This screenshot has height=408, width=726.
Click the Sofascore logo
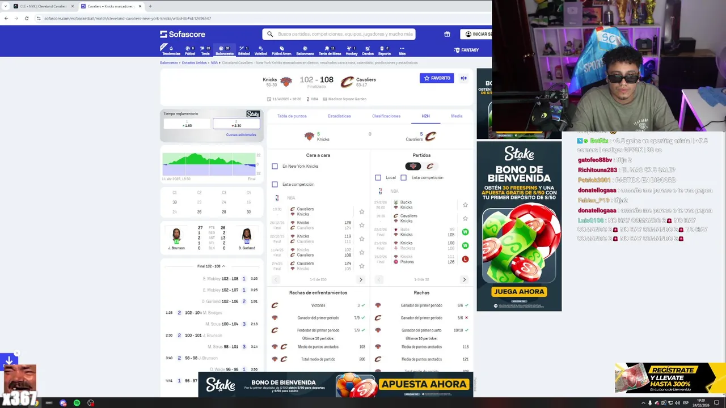(x=183, y=34)
